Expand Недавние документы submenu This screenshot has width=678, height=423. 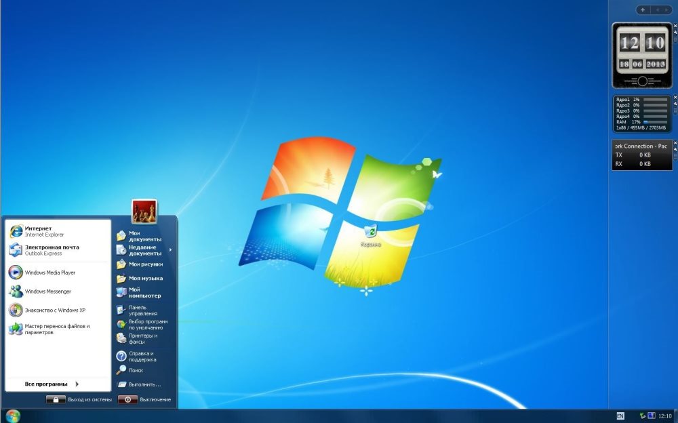tap(144, 250)
